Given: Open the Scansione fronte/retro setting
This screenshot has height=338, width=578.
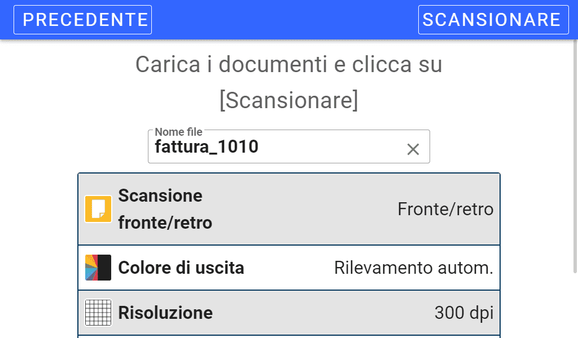Looking at the screenshot, I should coord(289,208).
